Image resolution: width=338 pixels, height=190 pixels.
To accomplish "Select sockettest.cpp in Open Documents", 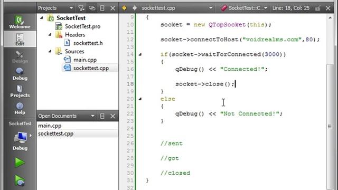I will click(56, 134).
